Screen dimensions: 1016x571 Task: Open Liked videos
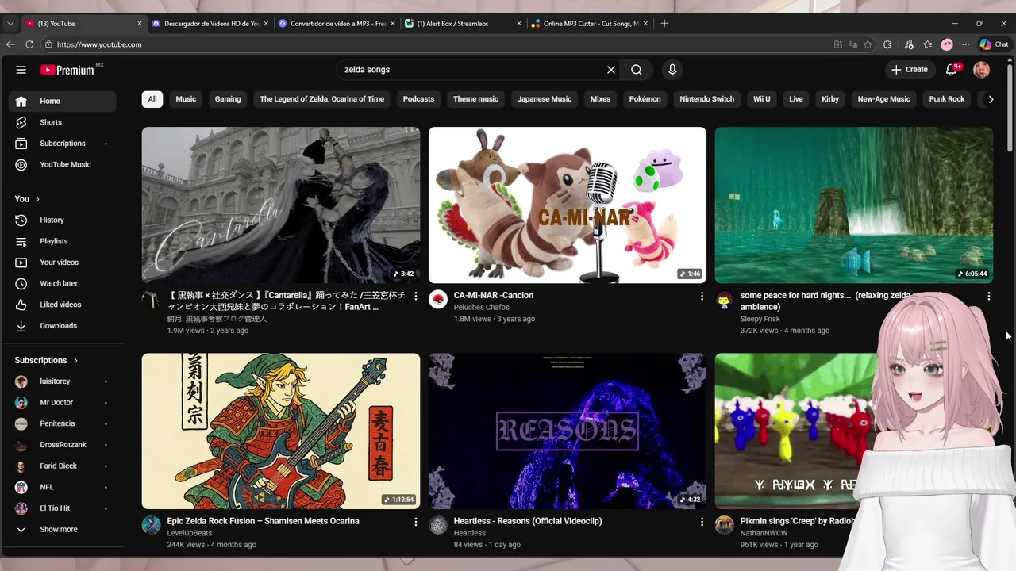pos(63,305)
